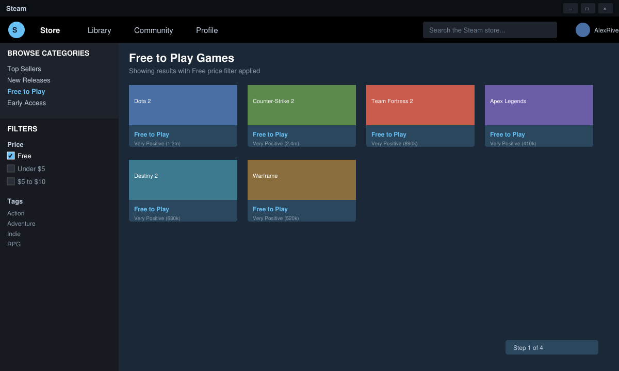Click Very Positive (680k) review text
The height and width of the screenshot is (371, 619).
(157, 218)
